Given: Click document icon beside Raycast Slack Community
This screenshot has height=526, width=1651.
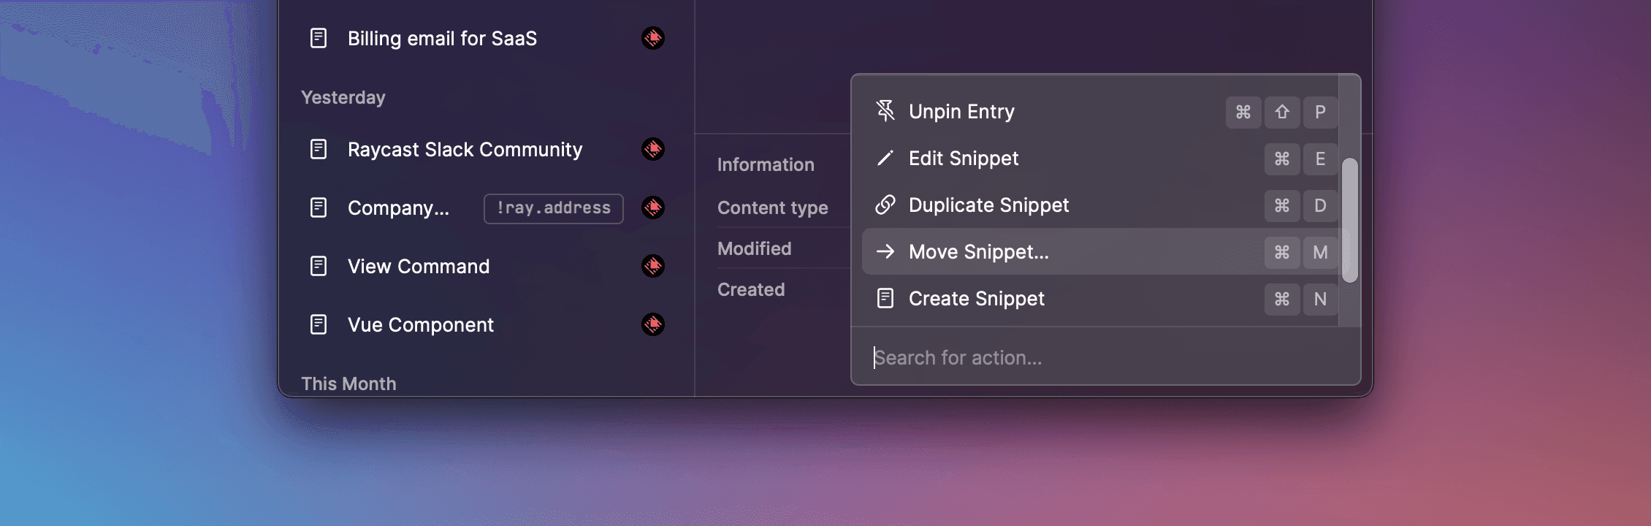Looking at the screenshot, I should (319, 149).
